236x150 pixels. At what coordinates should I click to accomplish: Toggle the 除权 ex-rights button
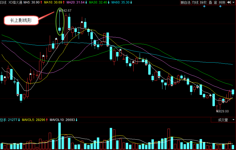point(203,2)
